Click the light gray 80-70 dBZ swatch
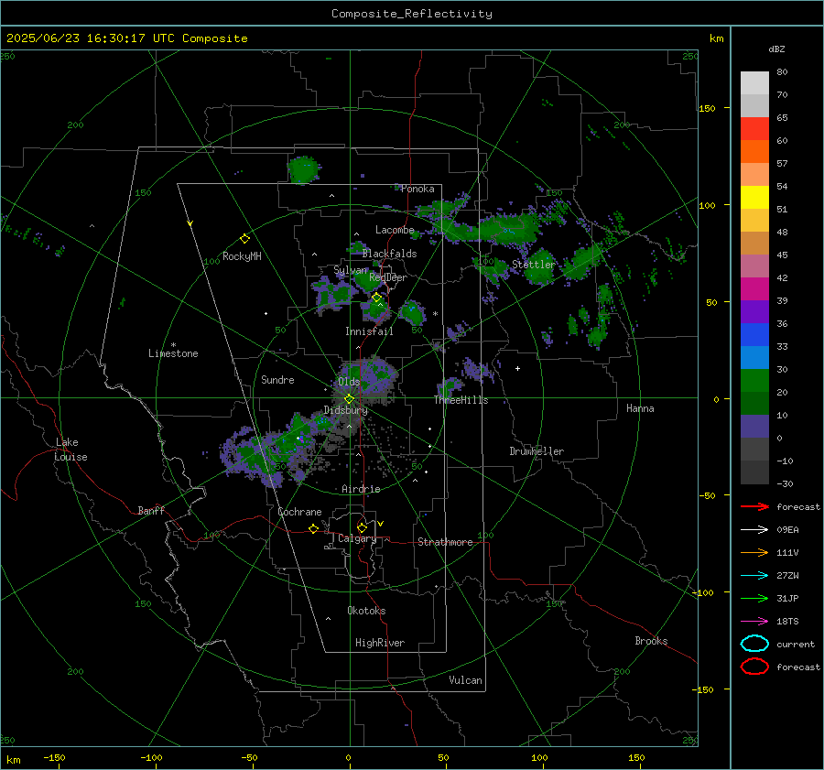 coord(754,82)
